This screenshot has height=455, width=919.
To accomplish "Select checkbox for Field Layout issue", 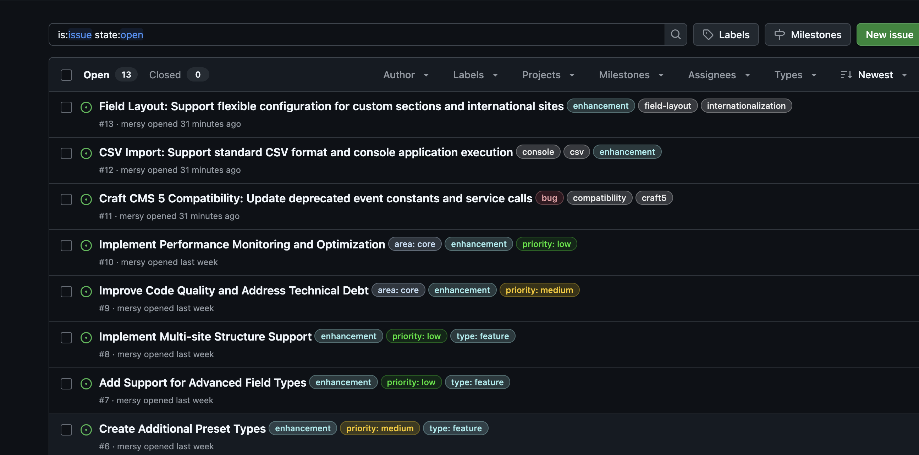I will tap(66, 107).
